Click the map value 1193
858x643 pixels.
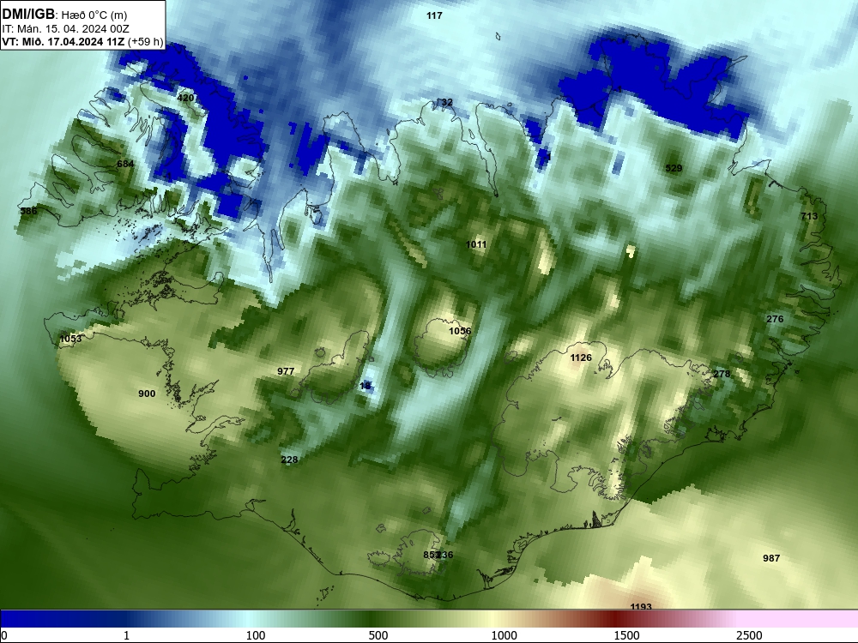tap(641, 607)
